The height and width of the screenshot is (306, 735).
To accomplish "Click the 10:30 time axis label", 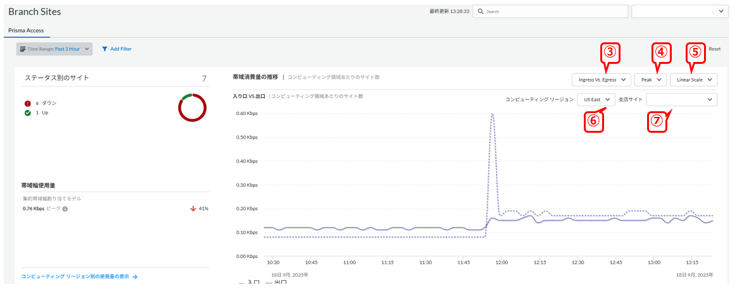I will coord(273,262).
